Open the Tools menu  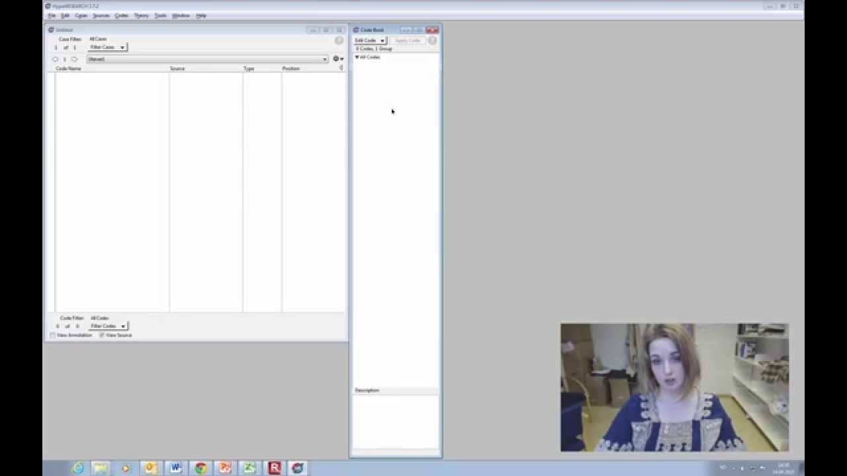coord(161,15)
